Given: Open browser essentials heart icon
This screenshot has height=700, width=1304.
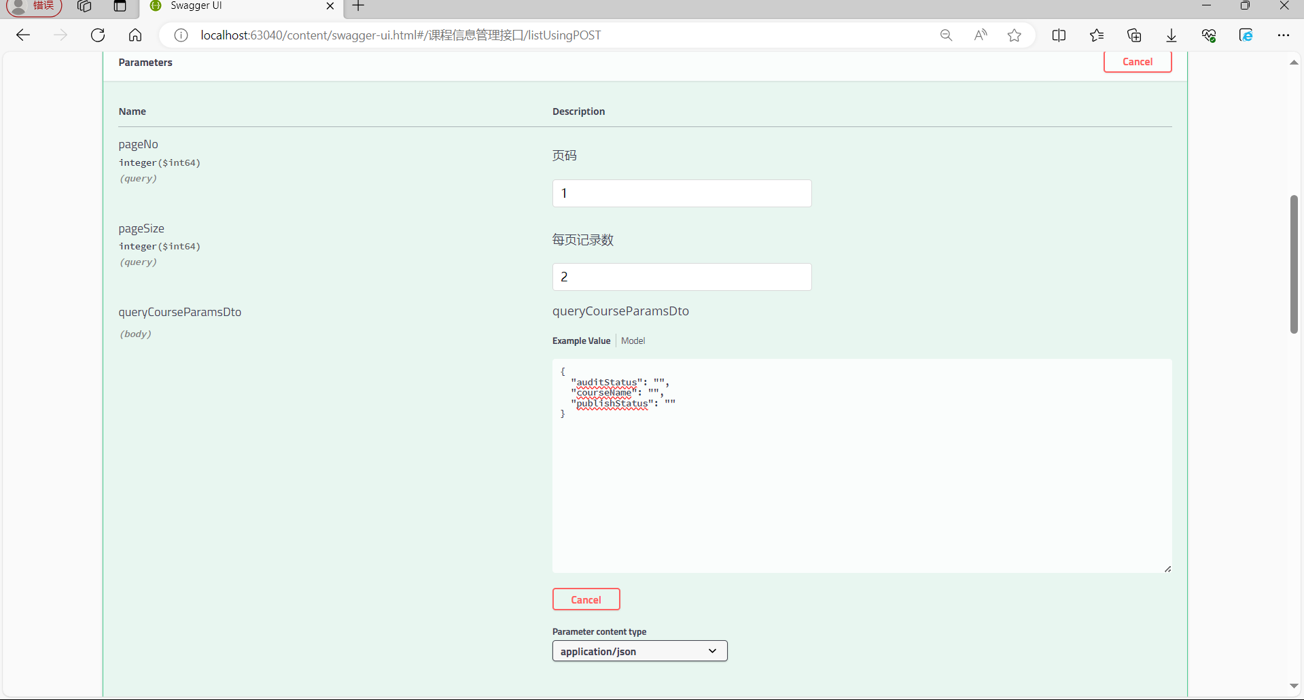Looking at the screenshot, I should [1209, 35].
